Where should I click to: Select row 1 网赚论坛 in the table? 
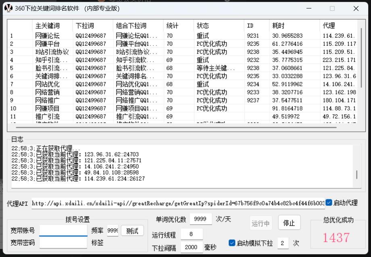pos(121,35)
